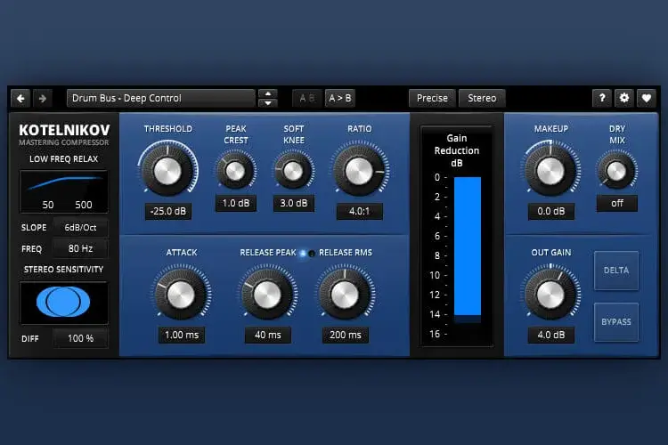Click the low freq relax curve display
Image resolution: width=668 pixels, height=445 pixels.
pos(63,190)
